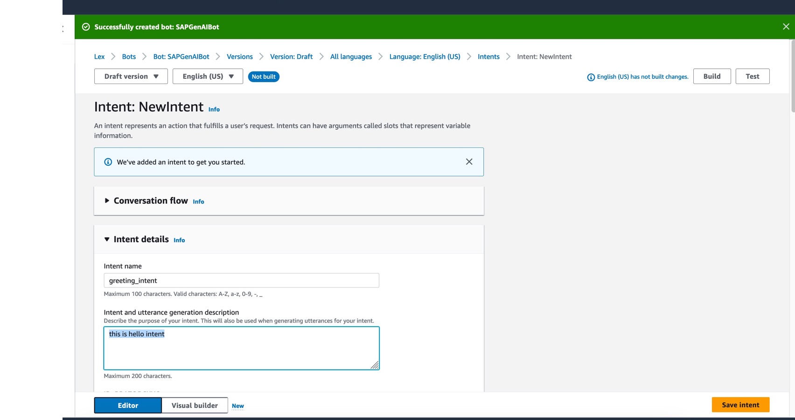Open Info link beside Conversation flow
This screenshot has width=795, height=420.
tap(198, 202)
